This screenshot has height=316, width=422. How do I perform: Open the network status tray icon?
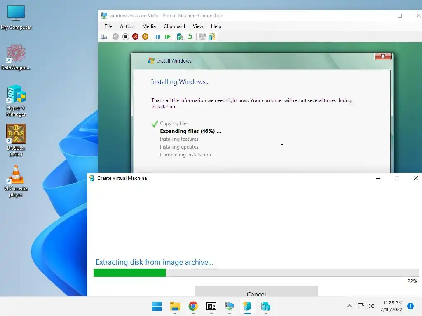click(361, 306)
